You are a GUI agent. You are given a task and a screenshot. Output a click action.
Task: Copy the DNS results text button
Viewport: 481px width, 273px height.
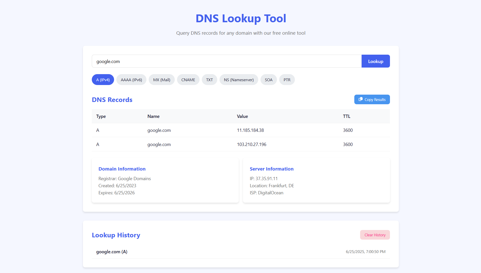point(372,99)
